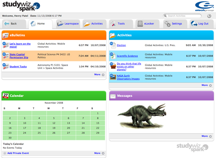Click the Search Activities field

click(182, 16)
